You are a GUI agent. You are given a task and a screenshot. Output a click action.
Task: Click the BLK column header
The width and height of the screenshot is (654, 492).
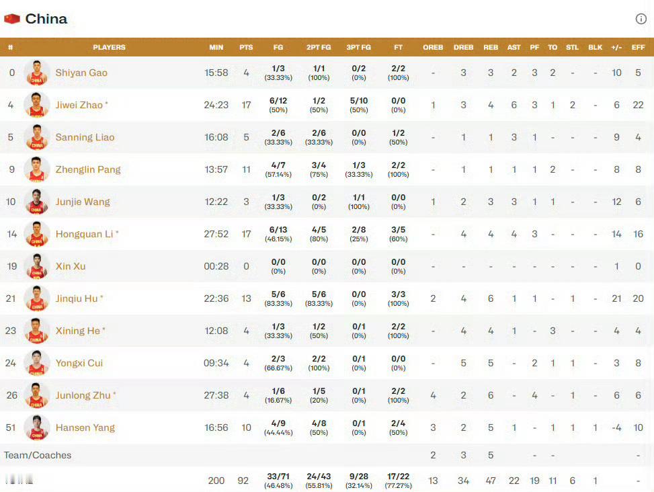[596, 48]
